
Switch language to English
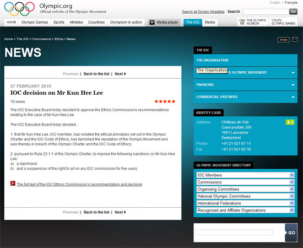pos(275,3)
